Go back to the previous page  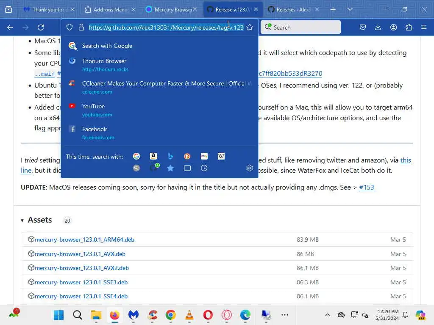[x=10, y=28]
